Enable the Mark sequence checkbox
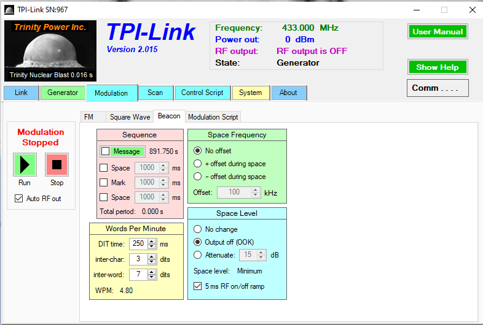This screenshot has height=325, width=483. click(104, 182)
